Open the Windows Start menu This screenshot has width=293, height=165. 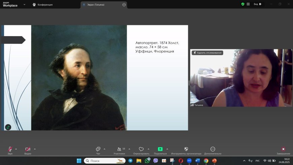click(x=79, y=161)
